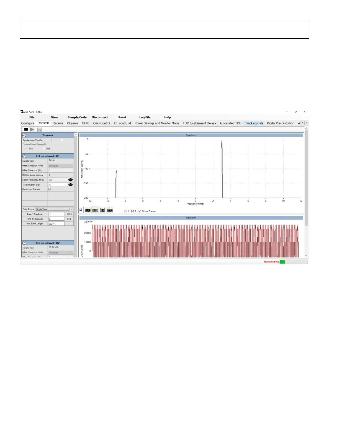Click the Tx1 Offset Correction (Hz) field
The height and width of the screenshot is (439, 339).
(x=61, y=170)
